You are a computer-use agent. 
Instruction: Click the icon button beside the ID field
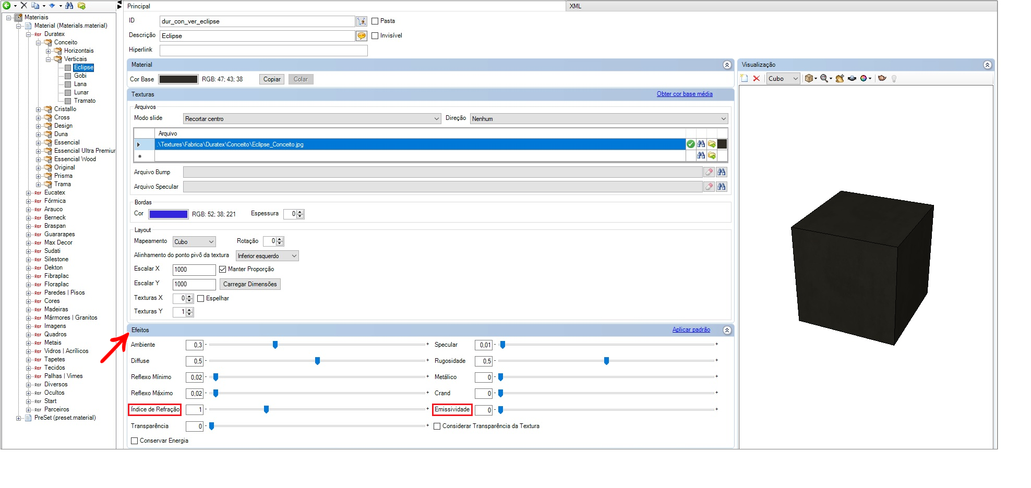pos(362,21)
